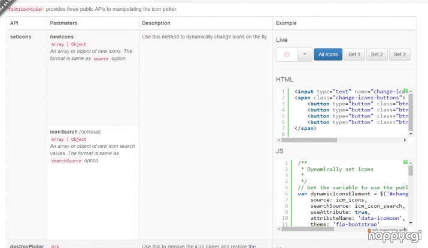Screen dimensions: 428x248
Task: Click JS code box scroll left arrow
Action: (279, 229)
